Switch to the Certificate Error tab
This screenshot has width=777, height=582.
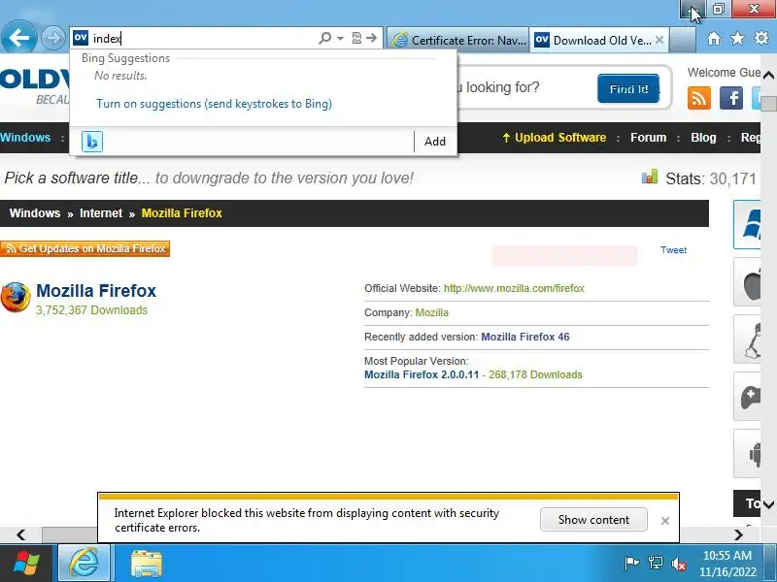point(458,40)
